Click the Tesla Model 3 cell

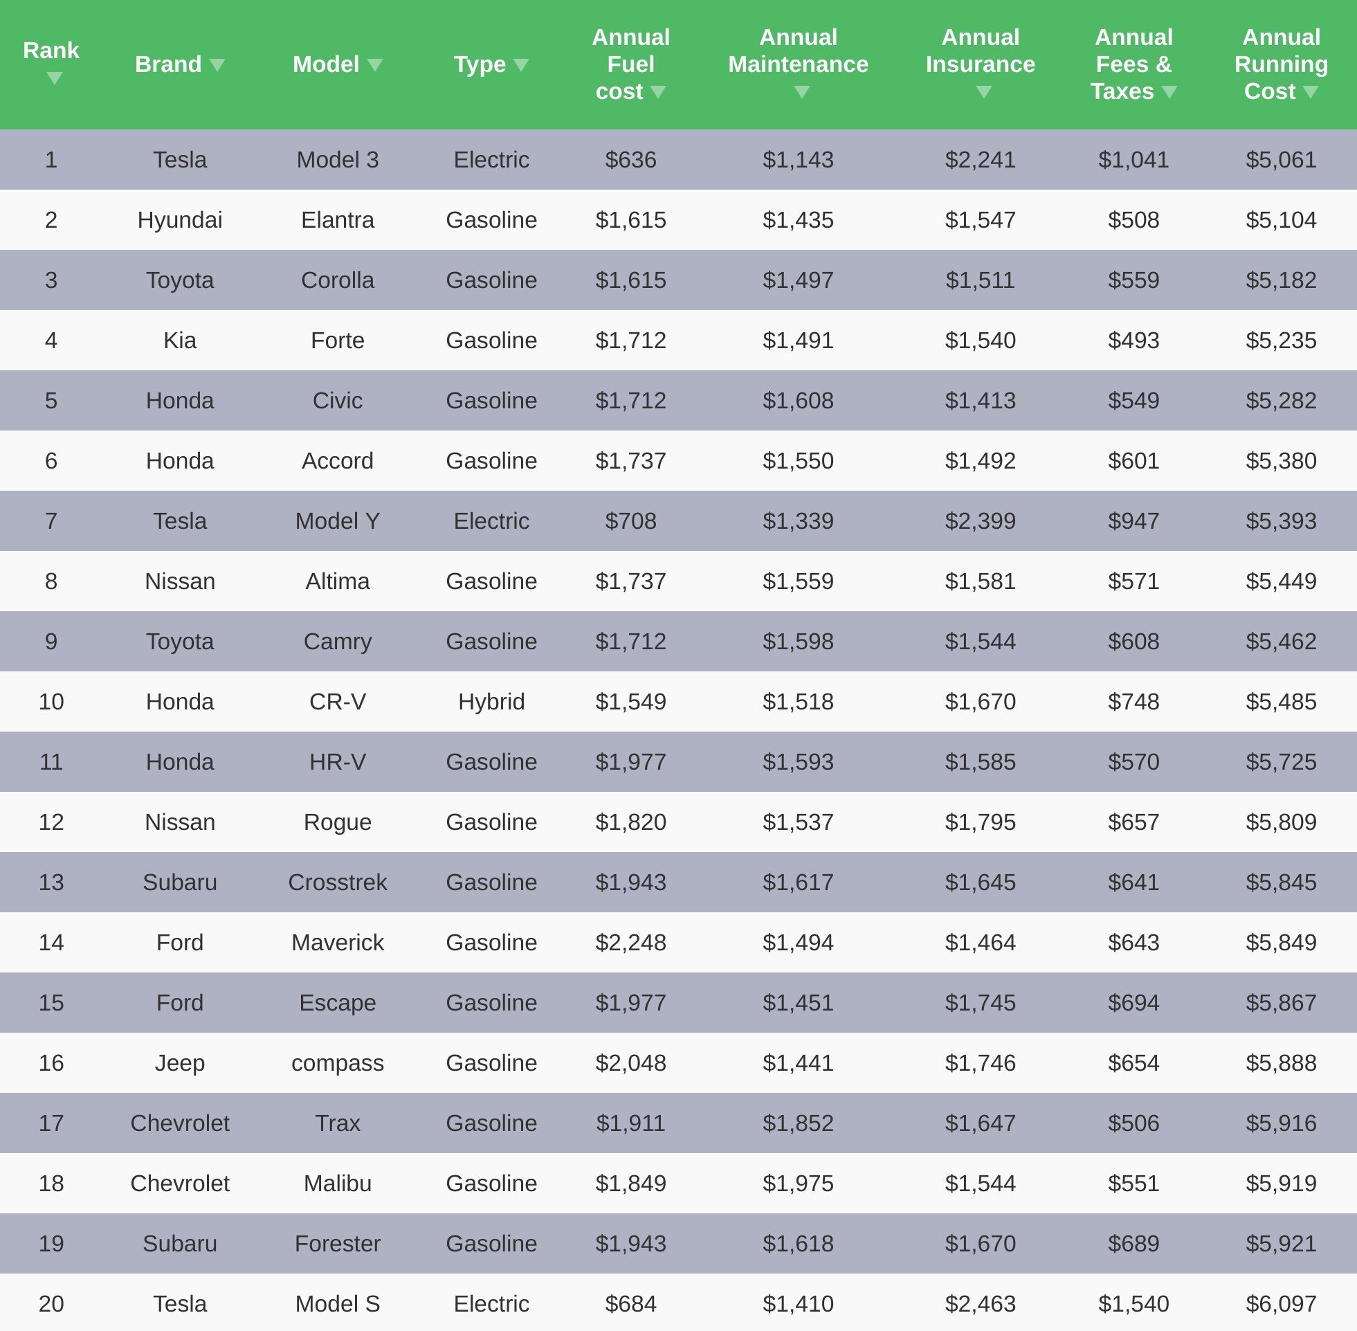point(338,159)
